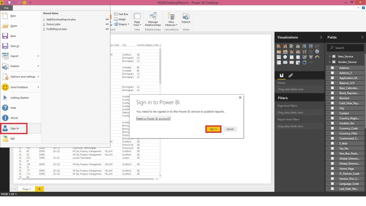Select the area chart visualization
This screenshot has height=206, width=366.
[279, 51]
